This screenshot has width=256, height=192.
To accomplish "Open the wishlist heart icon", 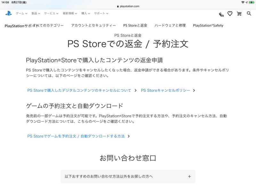I will tap(230, 13).
